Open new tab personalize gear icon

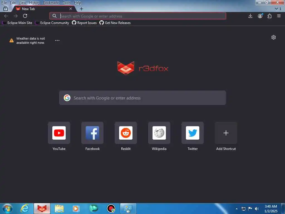pyautogui.click(x=274, y=37)
